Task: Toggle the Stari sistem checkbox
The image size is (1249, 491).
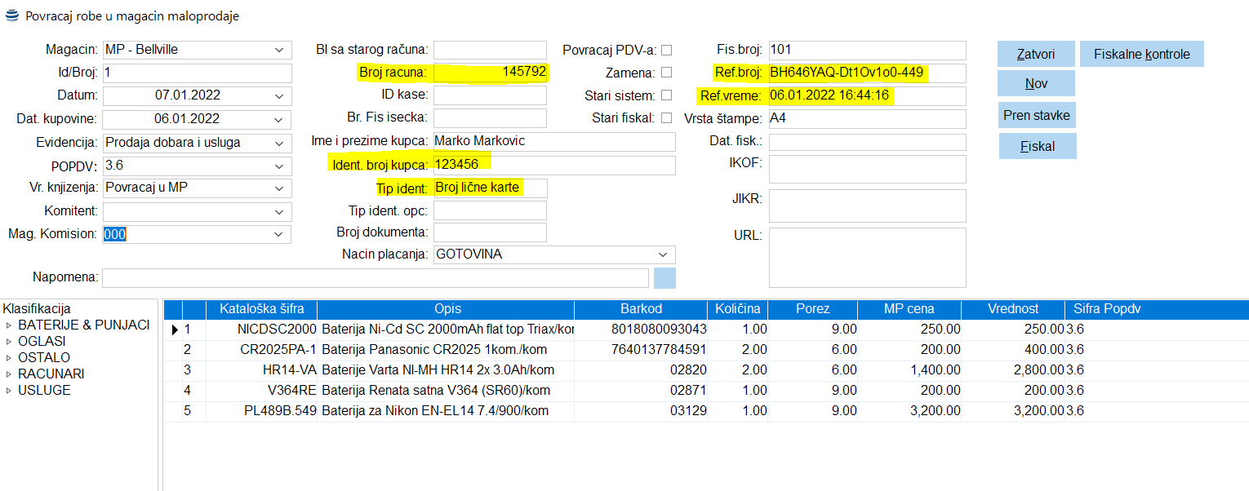Action: pos(666,95)
